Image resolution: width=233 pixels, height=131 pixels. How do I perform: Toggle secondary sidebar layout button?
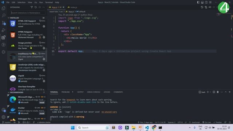(206, 2)
